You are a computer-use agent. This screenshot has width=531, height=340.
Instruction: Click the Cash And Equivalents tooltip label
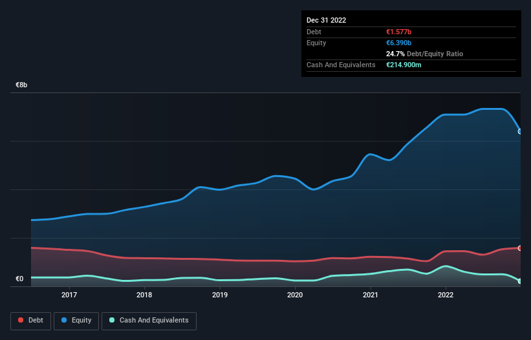(x=341, y=65)
